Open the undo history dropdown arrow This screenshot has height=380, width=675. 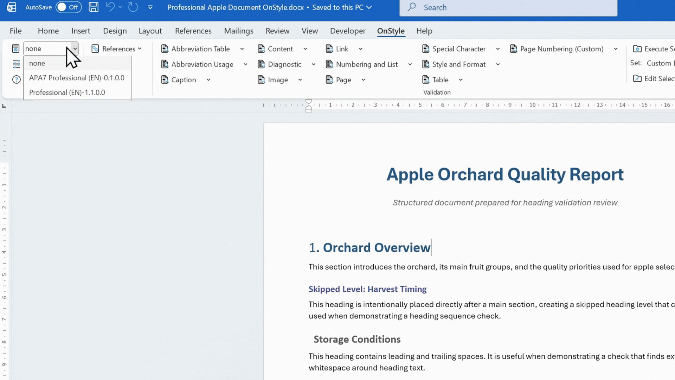pos(120,7)
